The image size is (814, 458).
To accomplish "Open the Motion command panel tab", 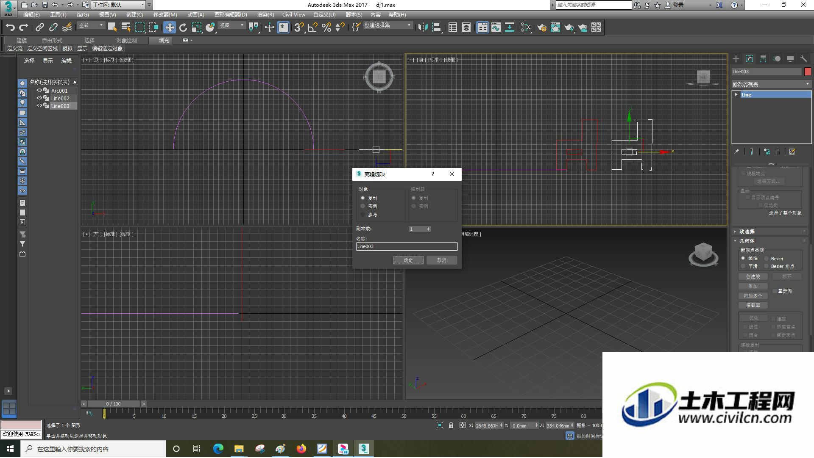I will (x=777, y=59).
